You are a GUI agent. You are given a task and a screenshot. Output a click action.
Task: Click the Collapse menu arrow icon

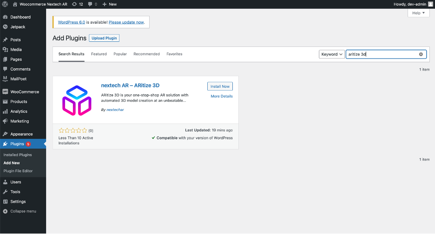point(5,211)
